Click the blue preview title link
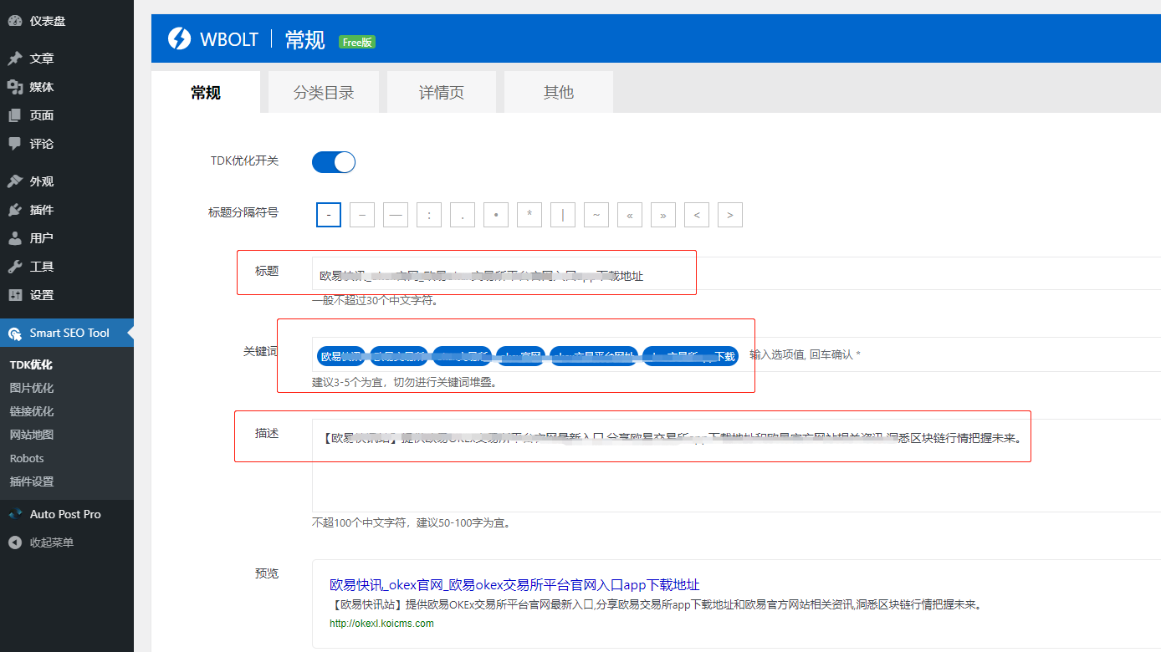 tap(514, 585)
